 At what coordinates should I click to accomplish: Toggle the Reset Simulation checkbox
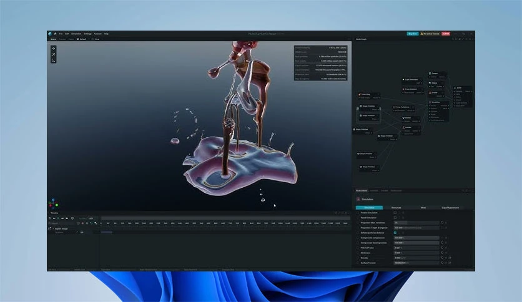(395, 218)
